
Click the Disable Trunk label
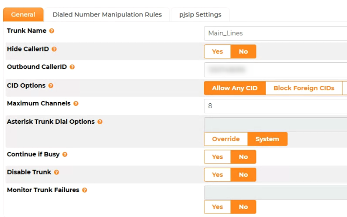[x=29, y=172]
